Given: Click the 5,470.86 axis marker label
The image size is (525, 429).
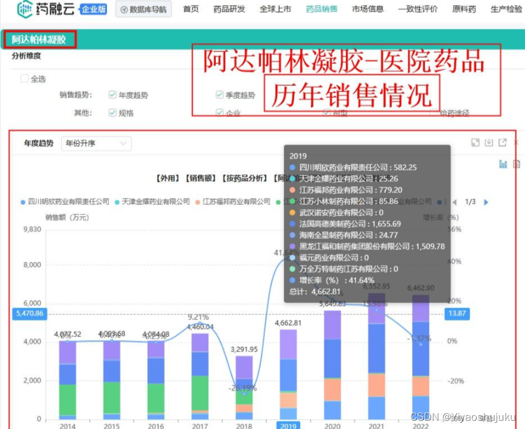Looking at the screenshot, I should [30, 314].
